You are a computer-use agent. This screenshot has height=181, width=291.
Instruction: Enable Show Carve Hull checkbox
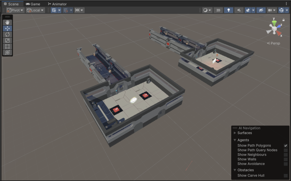click(x=286, y=176)
